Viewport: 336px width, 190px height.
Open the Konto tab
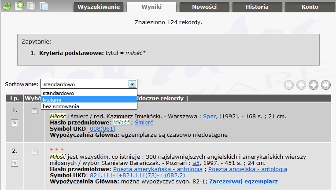tap(310, 7)
